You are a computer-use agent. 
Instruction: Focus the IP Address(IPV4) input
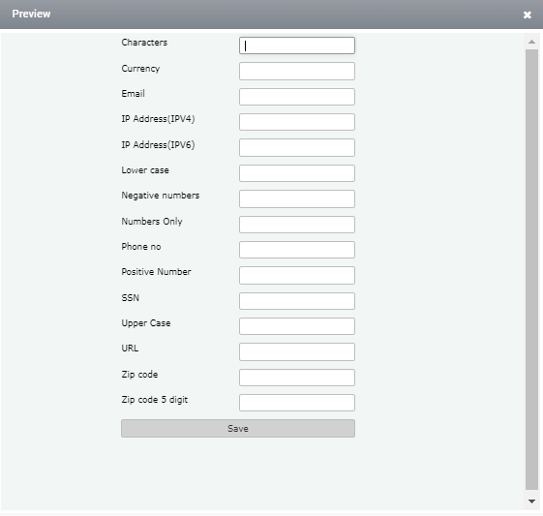pos(297,122)
